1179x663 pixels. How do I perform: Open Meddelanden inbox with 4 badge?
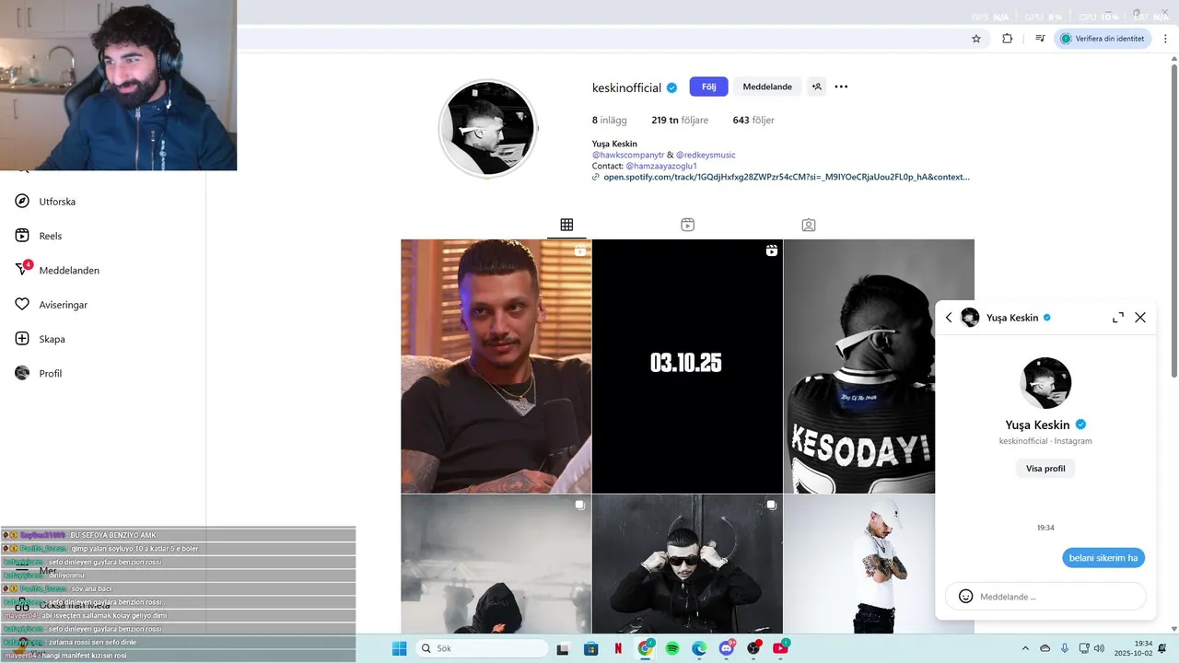tap(57, 270)
